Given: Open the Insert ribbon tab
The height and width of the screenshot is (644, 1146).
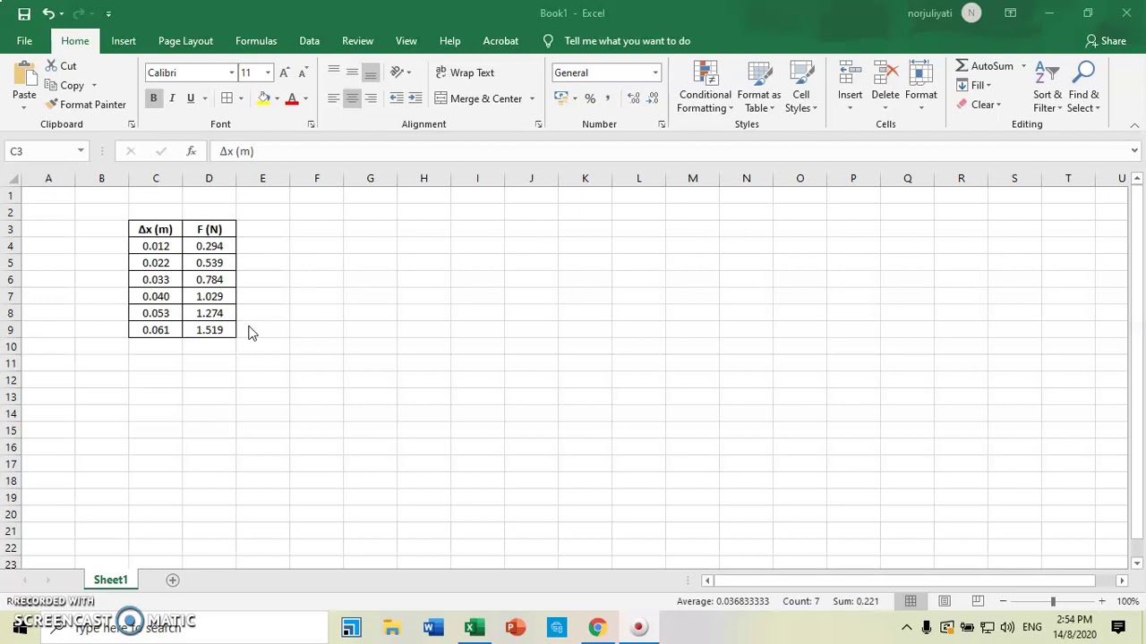Looking at the screenshot, I should coord(124,41).
